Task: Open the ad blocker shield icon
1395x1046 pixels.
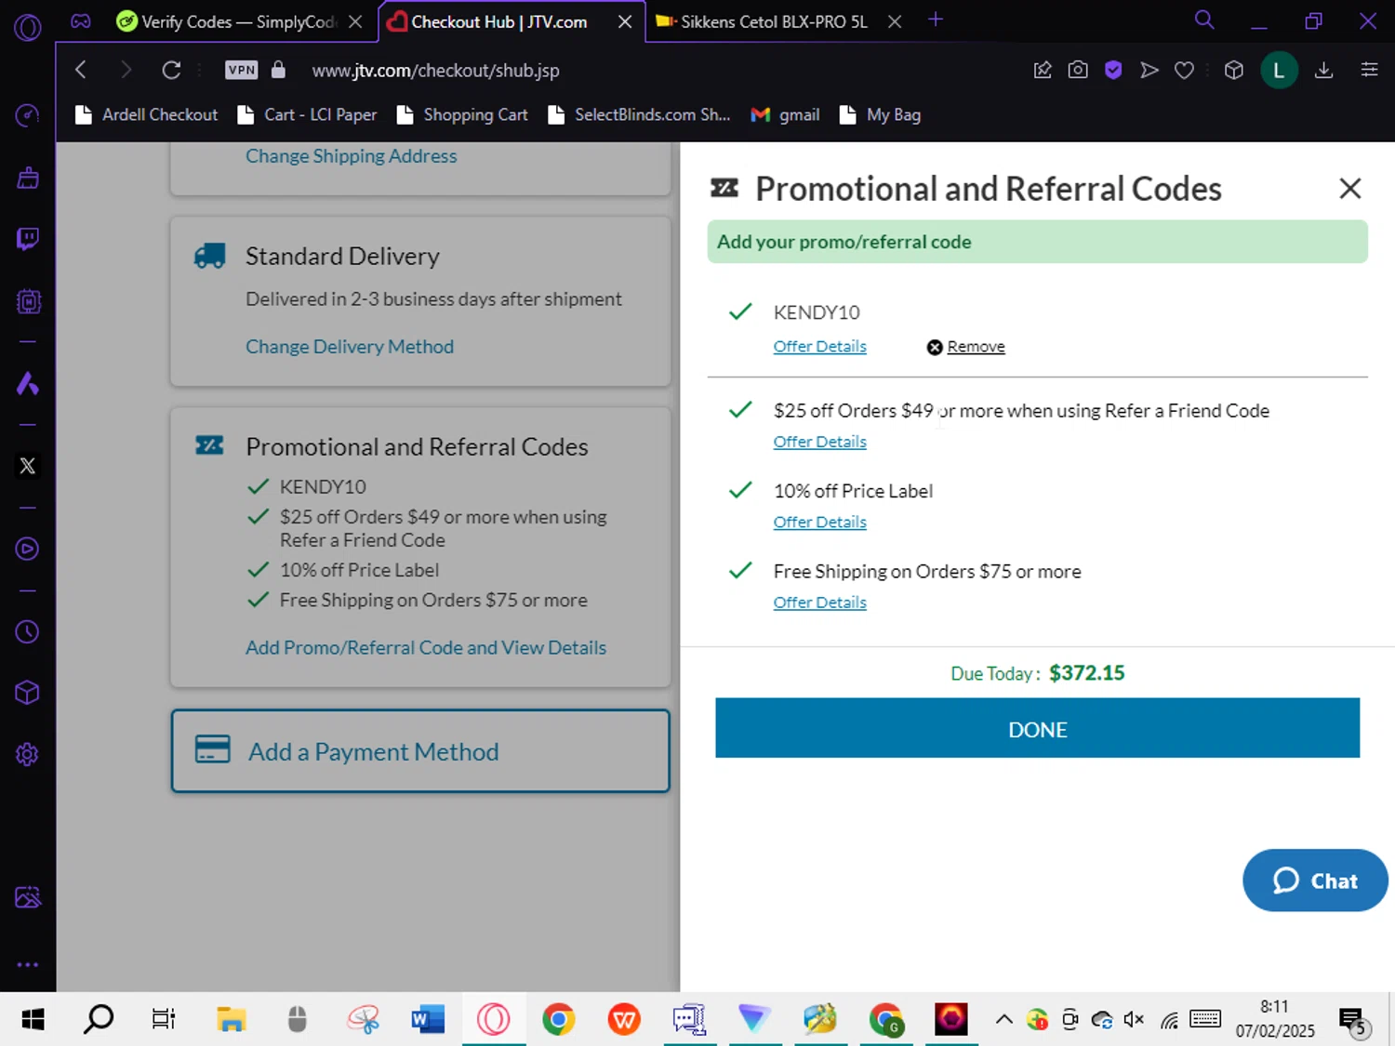Action: [1113, 70]
